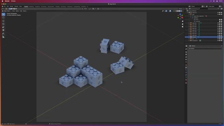Image resolution: width=224 pixels, height=126 pixels.
Task: Hide the highlighted Outliner object with its eye icon
Action: [x=218, y=37]
